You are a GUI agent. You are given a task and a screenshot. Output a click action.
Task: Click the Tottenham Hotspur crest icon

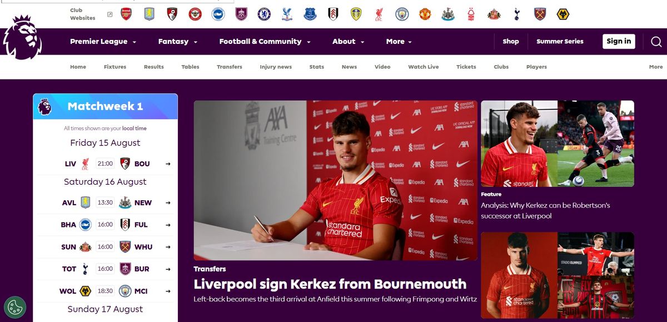click(x=516, y=14)
